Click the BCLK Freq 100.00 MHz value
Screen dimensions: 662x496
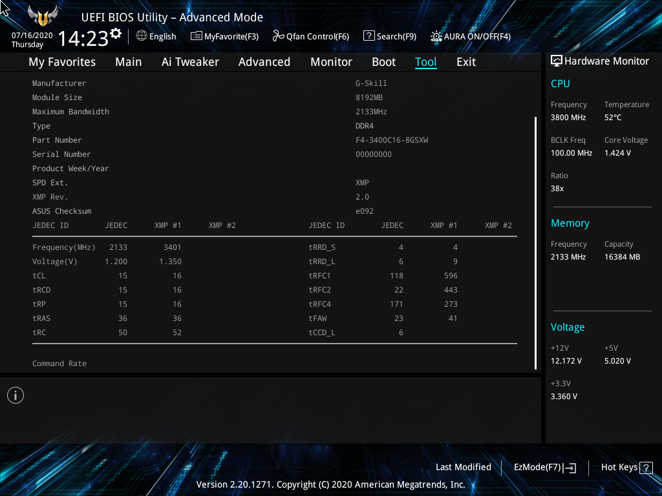coord(571,153)
